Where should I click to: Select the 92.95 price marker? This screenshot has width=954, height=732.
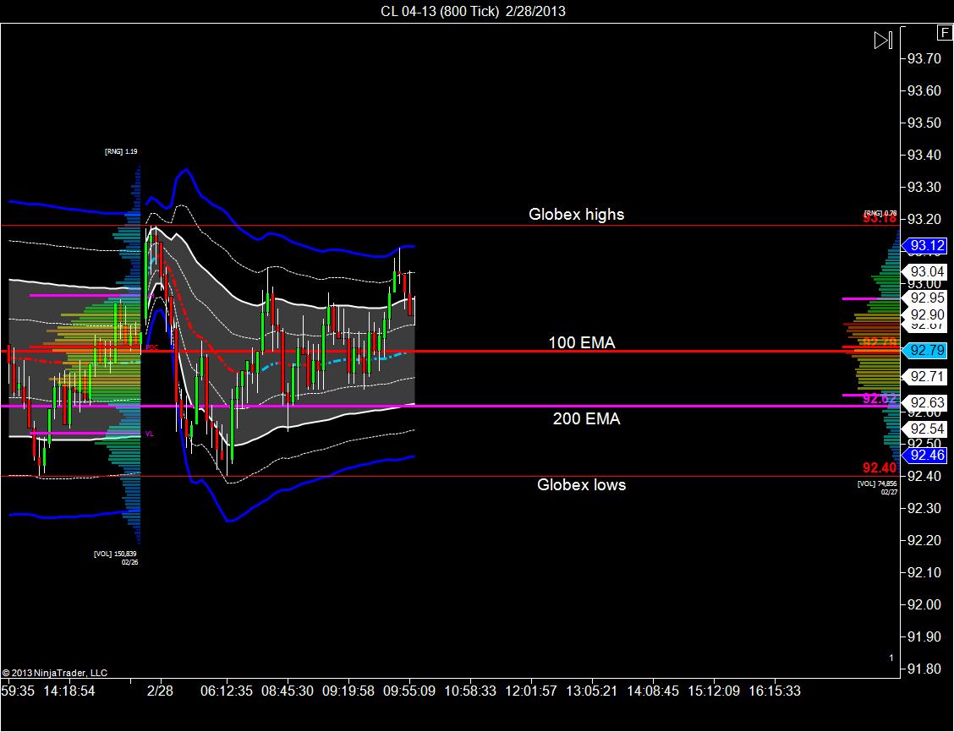coord(925,298)
